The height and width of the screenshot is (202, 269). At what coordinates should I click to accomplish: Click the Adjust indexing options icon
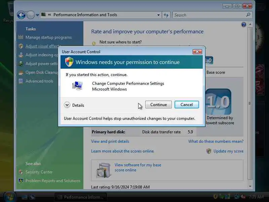[21, 55]
